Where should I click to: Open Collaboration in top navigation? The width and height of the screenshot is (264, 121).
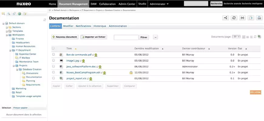(x=107, y=4)
